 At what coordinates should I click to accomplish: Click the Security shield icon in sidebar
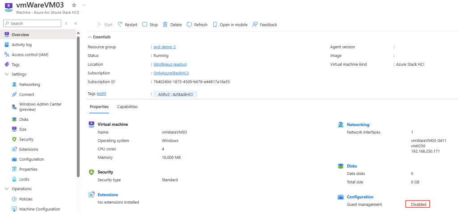(x=14, y=139)
